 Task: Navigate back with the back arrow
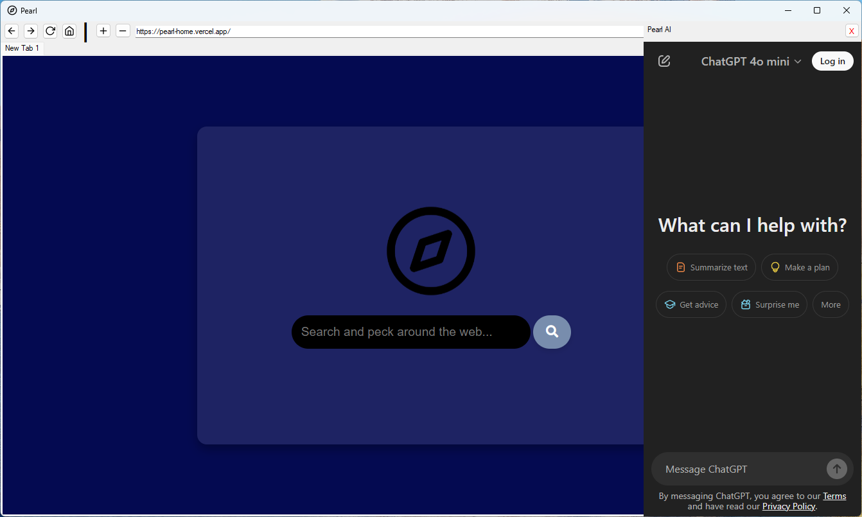(x=11, y=30)
